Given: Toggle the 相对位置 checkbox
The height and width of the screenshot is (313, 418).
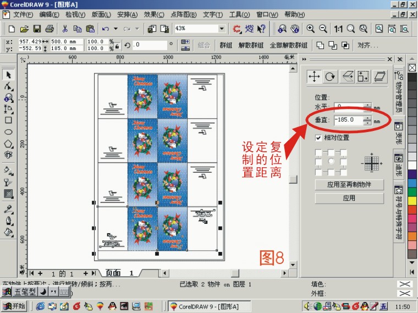Looking at the screenshot, I should click(x=318, y=138).
